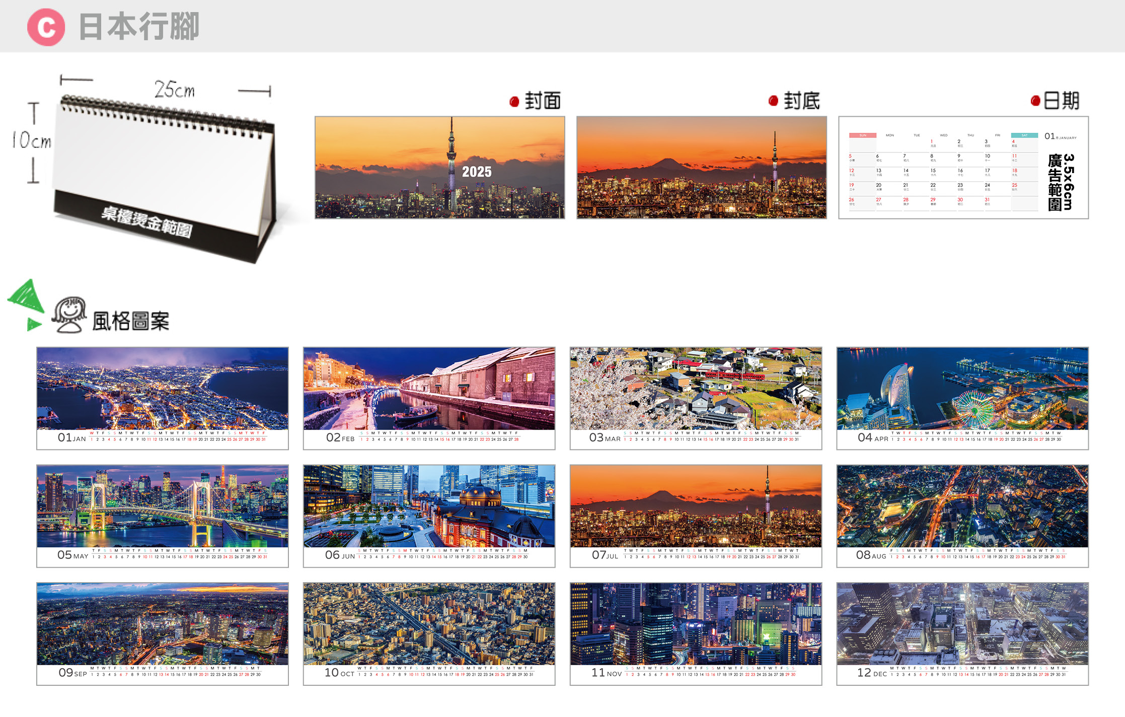This screenshot has width=1125, height=717.
Task: Click the 日本行腳 title text
Action: coord(139,27)
